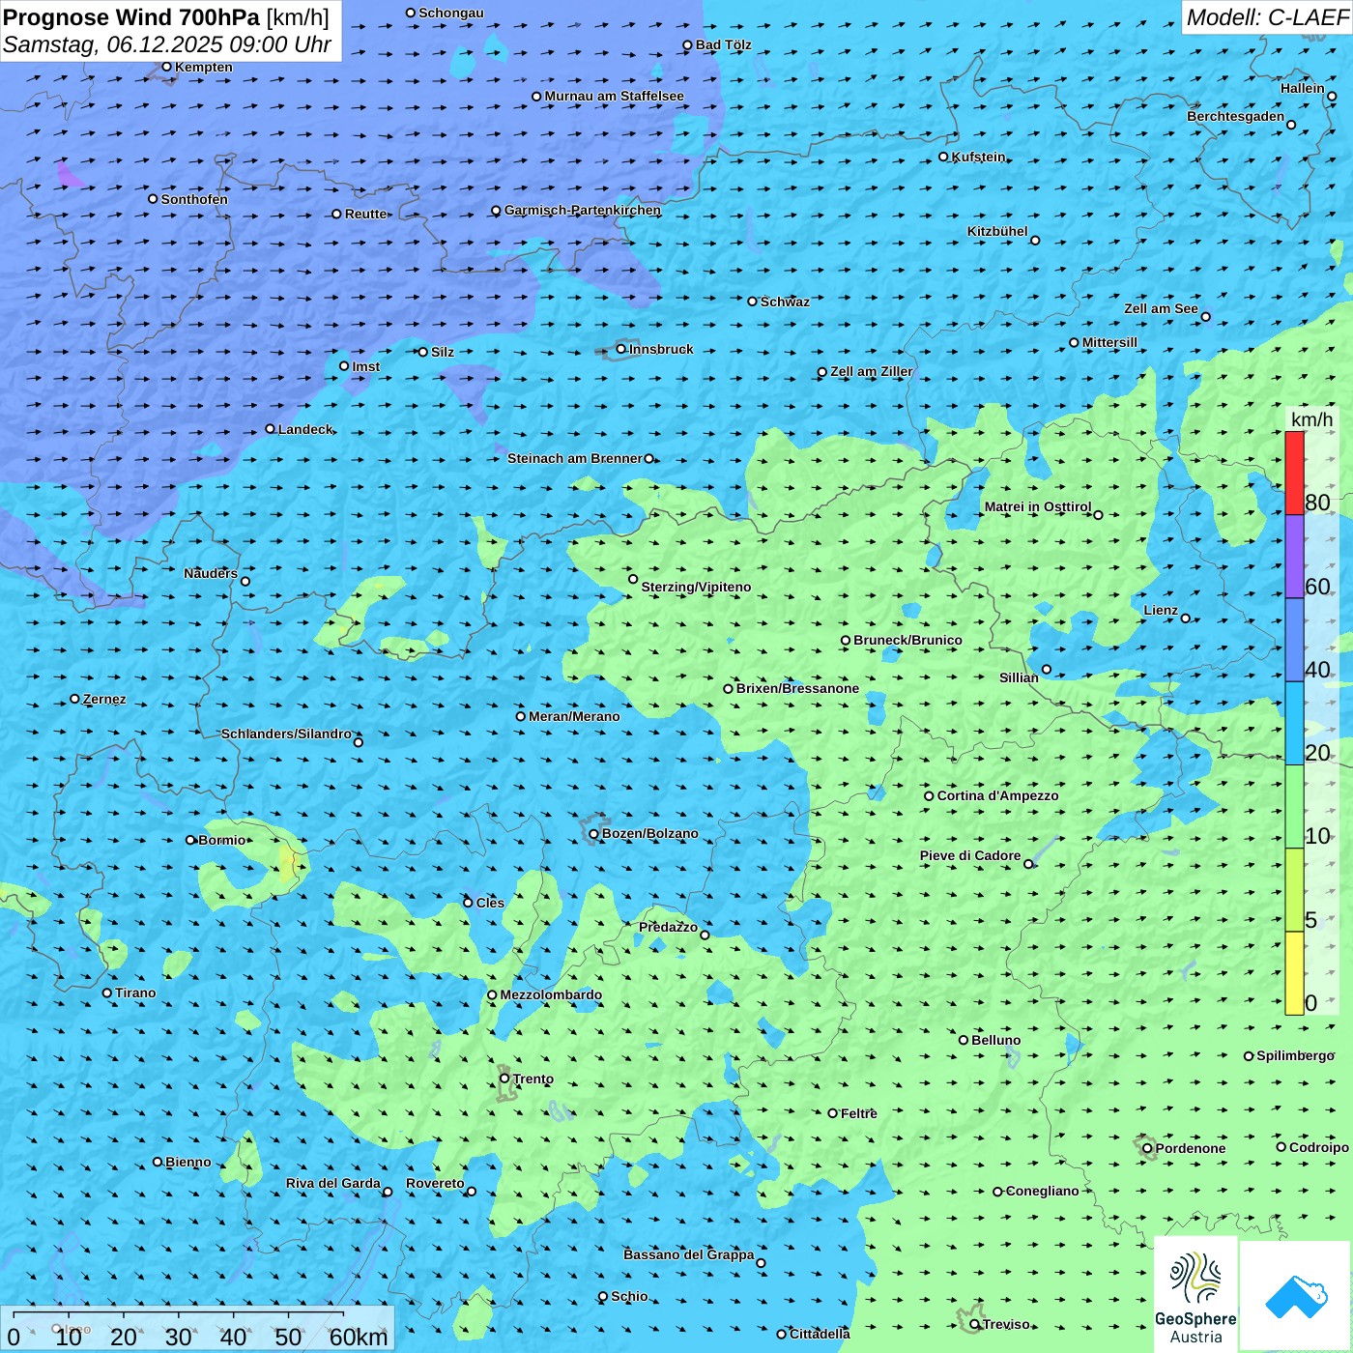Click the red 80 km/h legend swatch

tap(1294, 473)
